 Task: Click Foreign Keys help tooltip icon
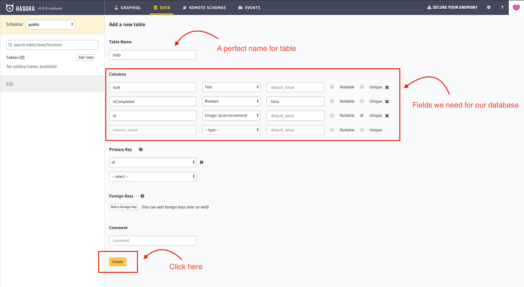142,196
